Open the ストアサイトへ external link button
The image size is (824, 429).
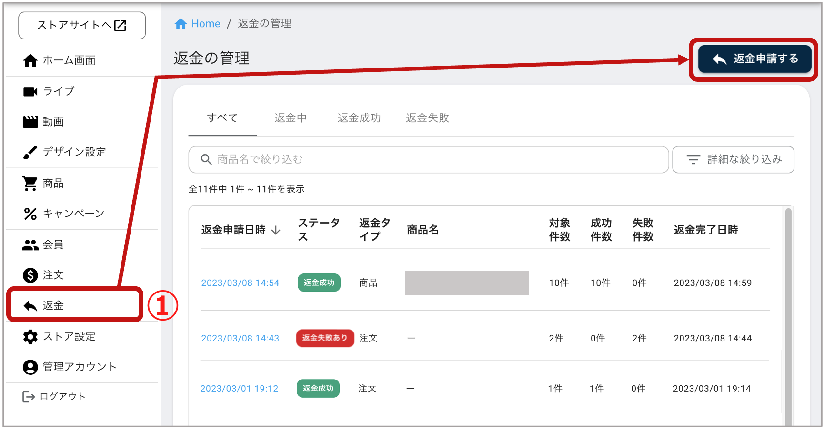(82, 26)
